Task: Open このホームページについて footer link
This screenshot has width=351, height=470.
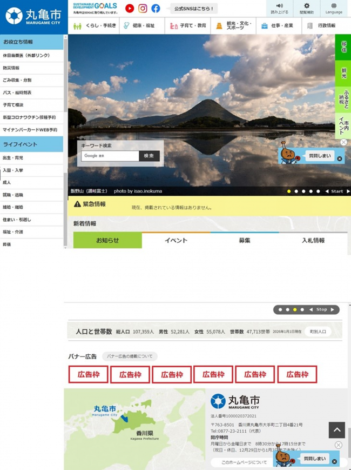Action: [243, 462]
